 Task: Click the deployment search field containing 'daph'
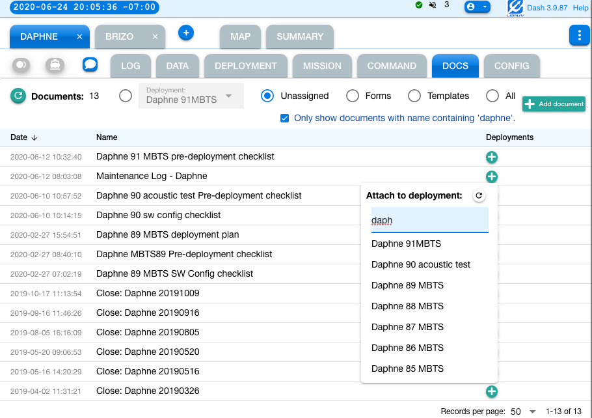click(429, 221)
